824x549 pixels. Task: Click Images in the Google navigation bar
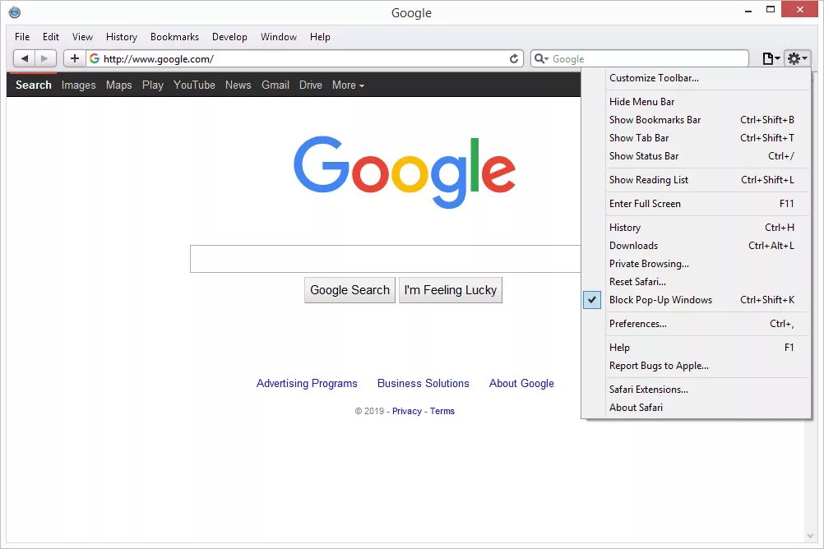[x=78, y=85]
